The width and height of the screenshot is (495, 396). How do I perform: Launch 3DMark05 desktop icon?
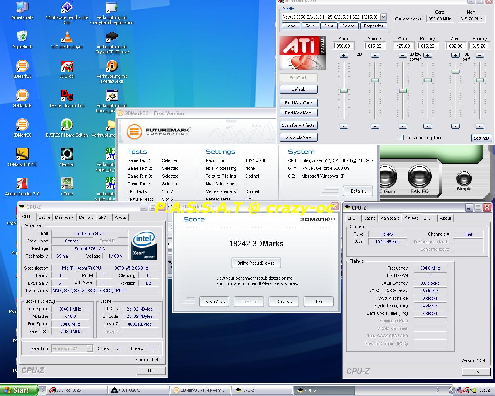(22, 99)
